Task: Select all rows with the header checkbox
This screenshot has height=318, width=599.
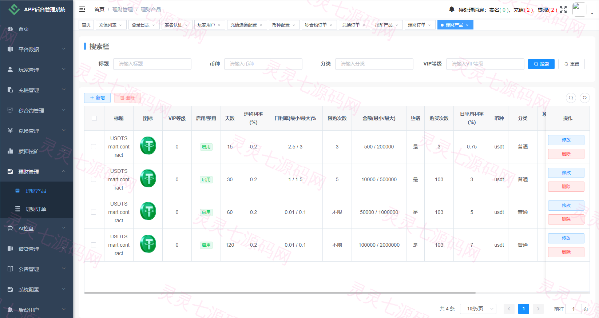Action: point(94,118)
